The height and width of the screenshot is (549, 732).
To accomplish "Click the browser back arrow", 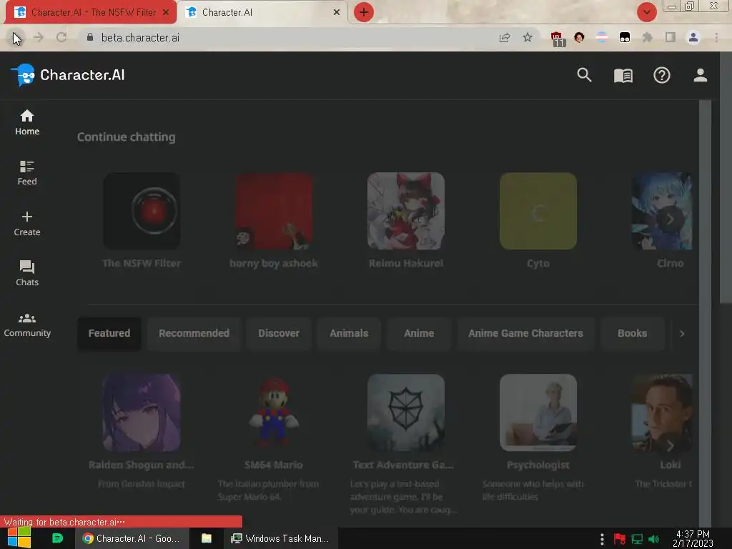I will (16, 38).
